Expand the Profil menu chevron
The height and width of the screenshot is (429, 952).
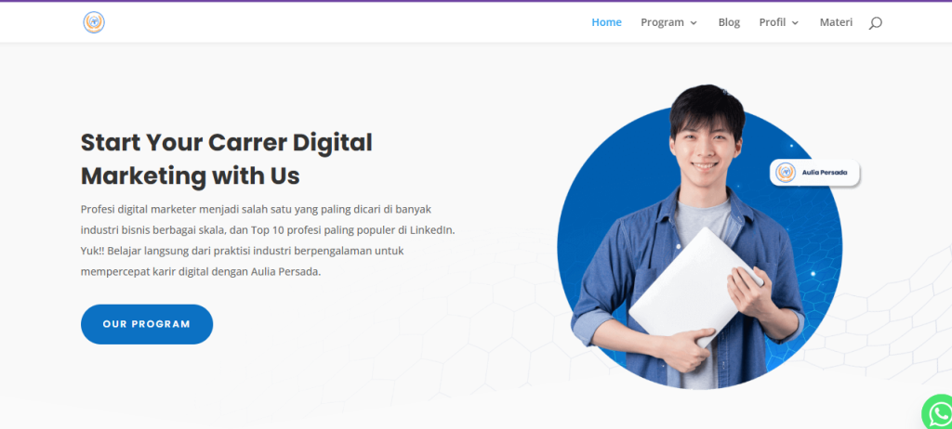tap(795, 23)
